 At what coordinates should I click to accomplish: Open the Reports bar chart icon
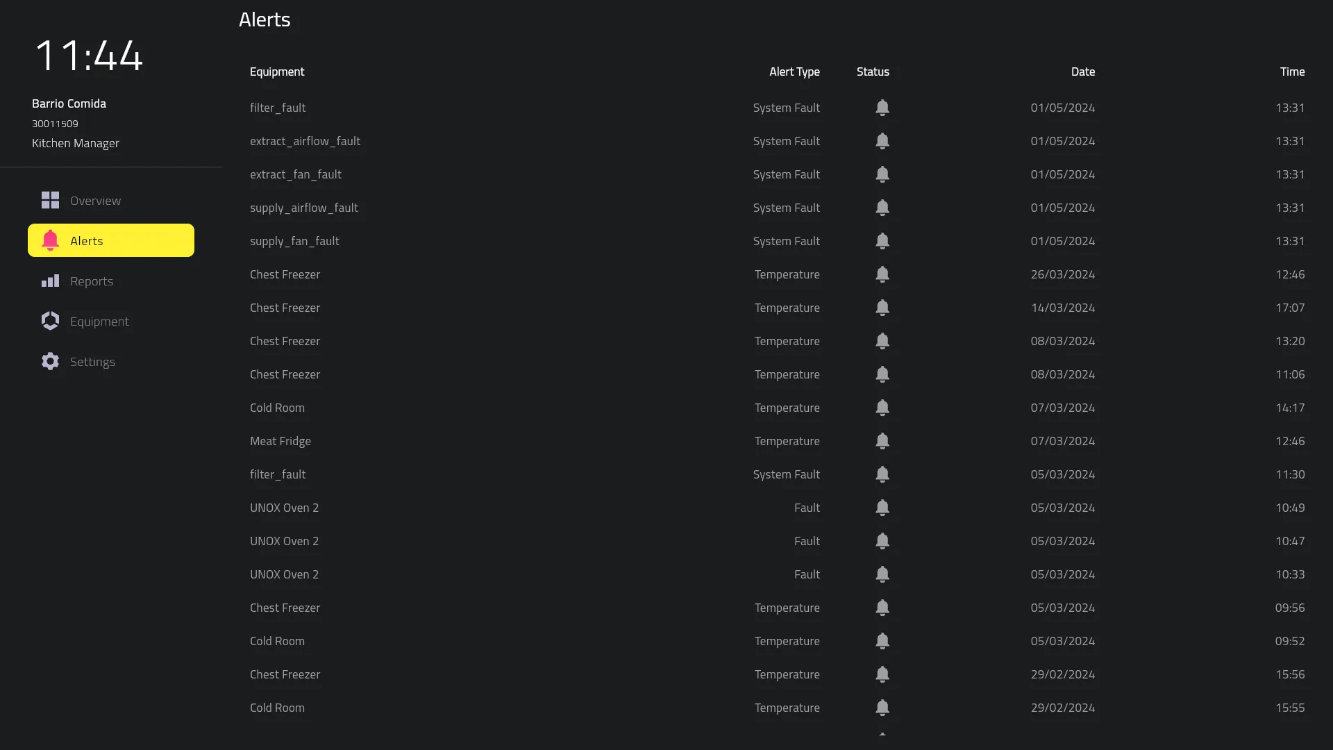pos(49,281)
